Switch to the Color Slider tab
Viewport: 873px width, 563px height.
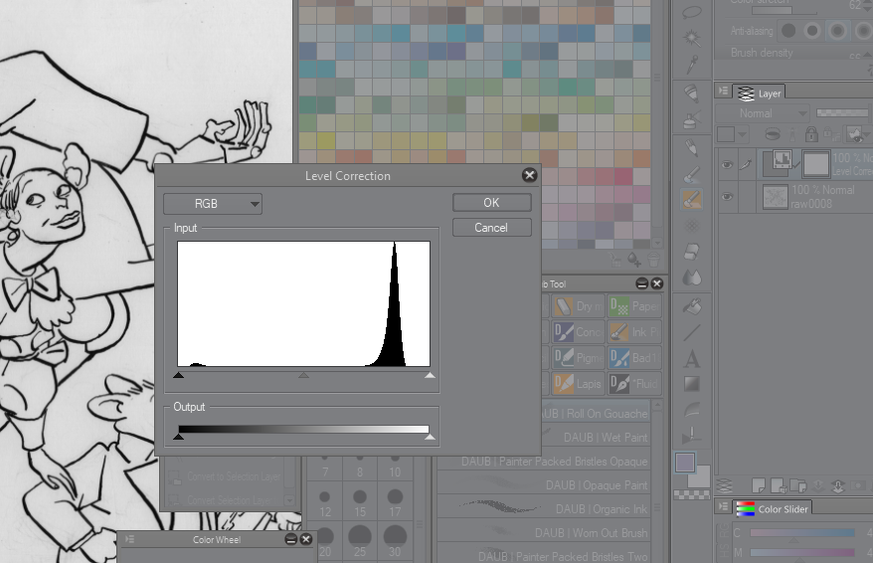tap(772, 508)
